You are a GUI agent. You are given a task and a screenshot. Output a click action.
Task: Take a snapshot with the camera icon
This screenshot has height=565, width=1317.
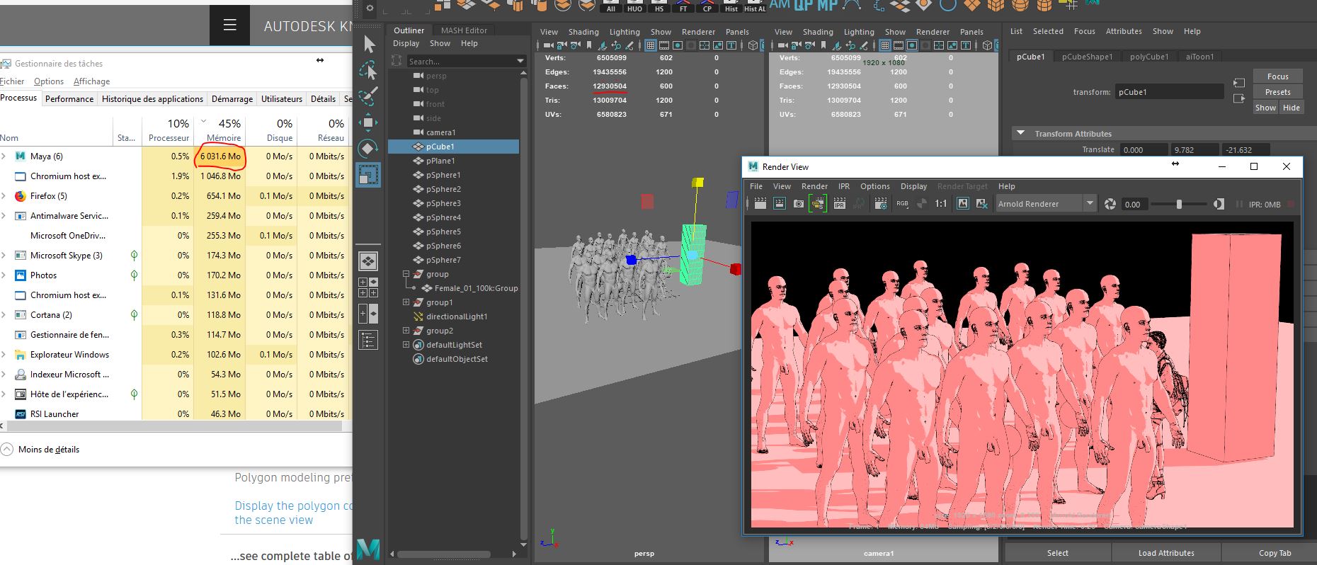799,204
